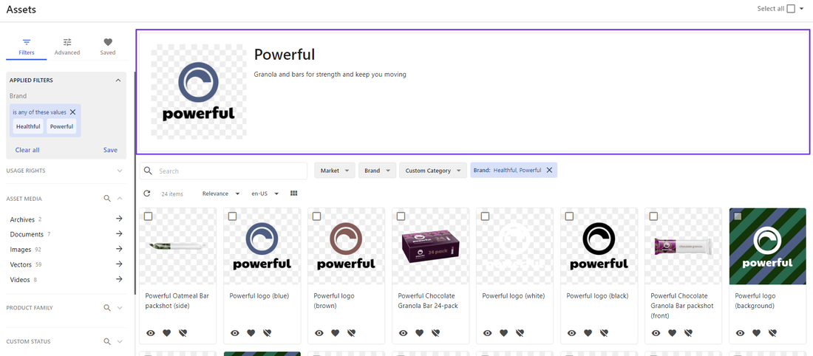Viewport: 813px width, 356px height.
Task: Tick the Select all checkbox
Action: [791, 8]
